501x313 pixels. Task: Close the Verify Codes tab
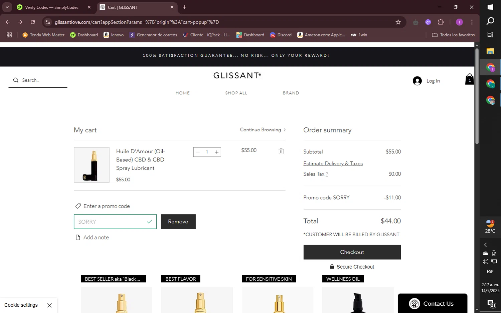89,7
